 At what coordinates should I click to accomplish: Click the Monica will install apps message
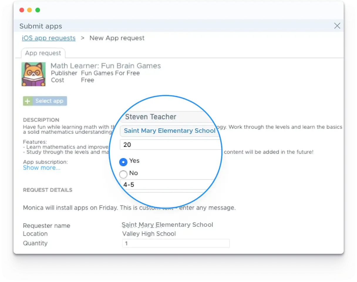point(129,208)
